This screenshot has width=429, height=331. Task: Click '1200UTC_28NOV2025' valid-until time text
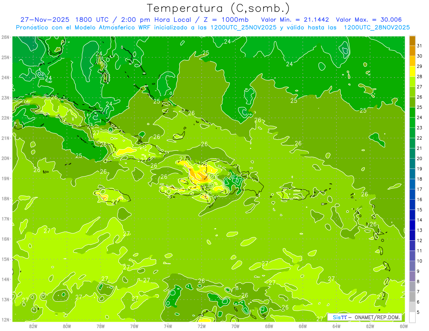376,27
